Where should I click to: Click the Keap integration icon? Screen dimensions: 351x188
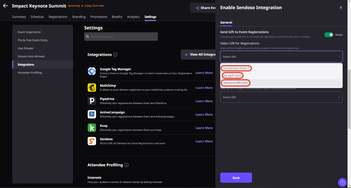[x=92, y=128]
